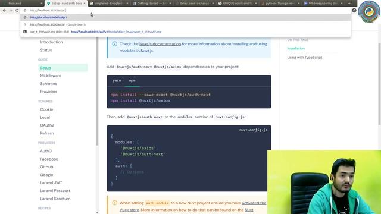This screenshot has width=381, height=214.
Task: Open the Laravel JWT provider page
Action: [x=51, y=182]
